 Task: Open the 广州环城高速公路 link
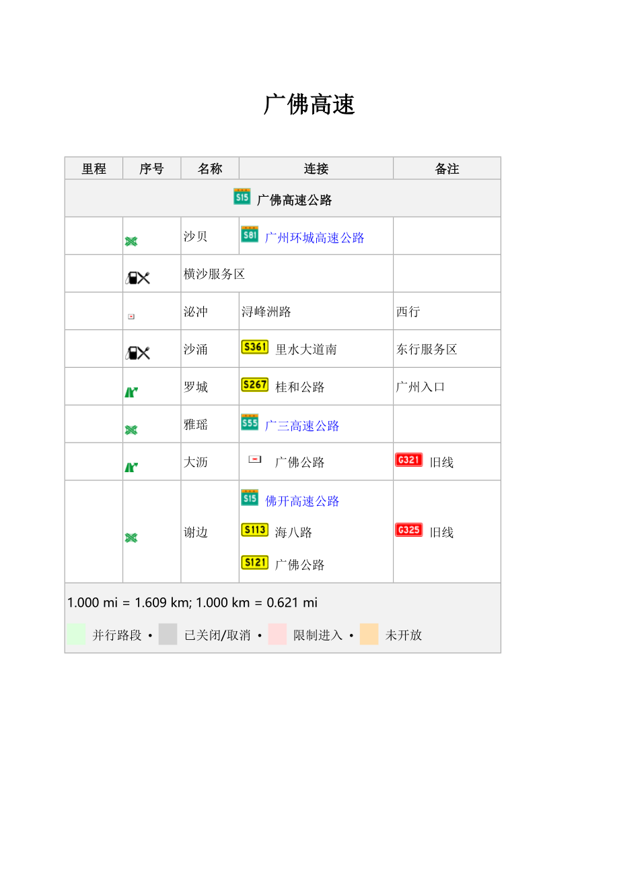[x=314, y=238]
